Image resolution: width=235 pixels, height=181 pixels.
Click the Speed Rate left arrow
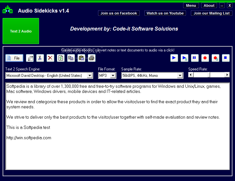(191, 75)
